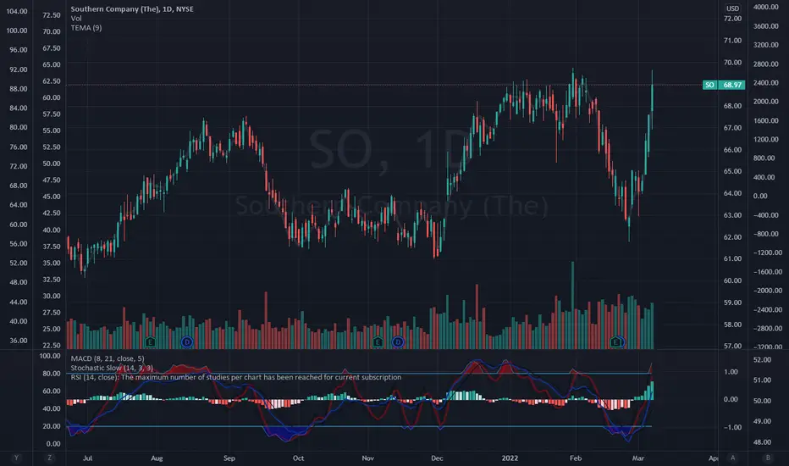The height and width of the screenshot is (466, 789).
Task: Open the USD currency selector
Action: [732, 8]
